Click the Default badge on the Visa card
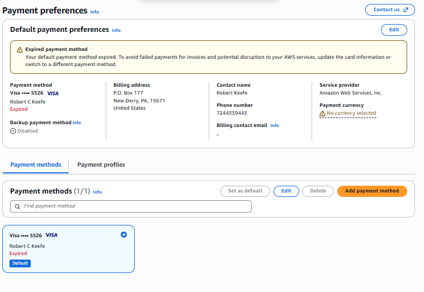Image resolution: width=424 pixels, height=292 pixels. coord(20,263)
